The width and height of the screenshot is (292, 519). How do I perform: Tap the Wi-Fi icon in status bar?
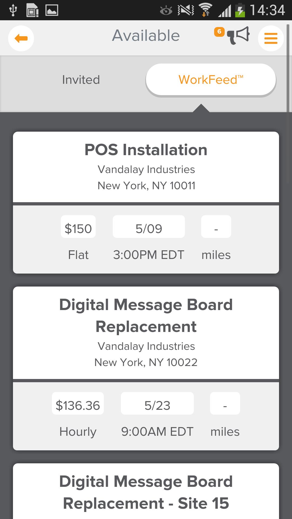click(x=205, y=10)
